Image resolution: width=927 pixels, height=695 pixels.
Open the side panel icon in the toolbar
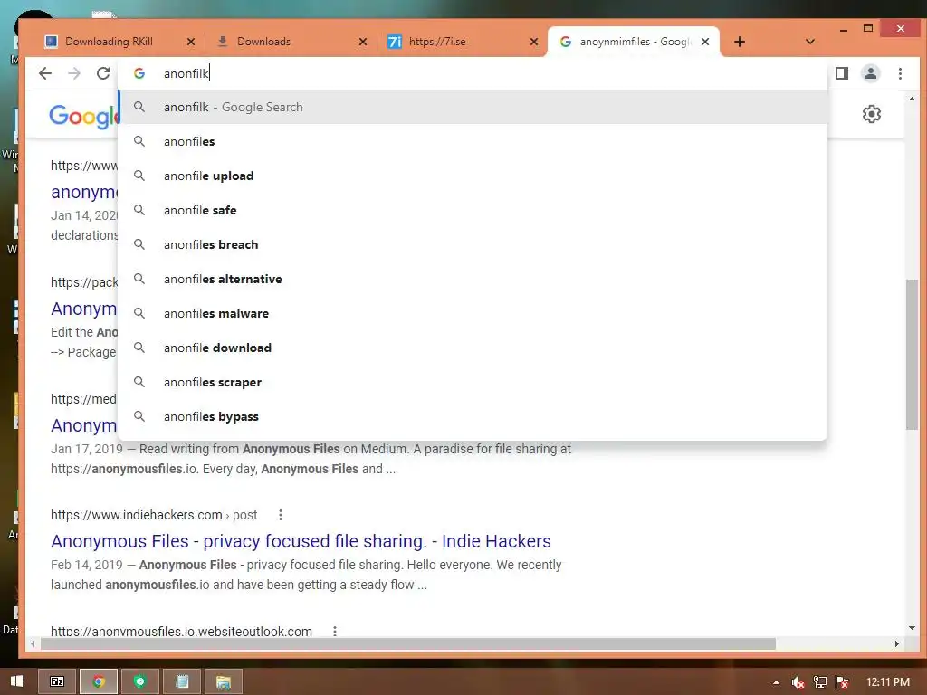[x=841, y=73]
